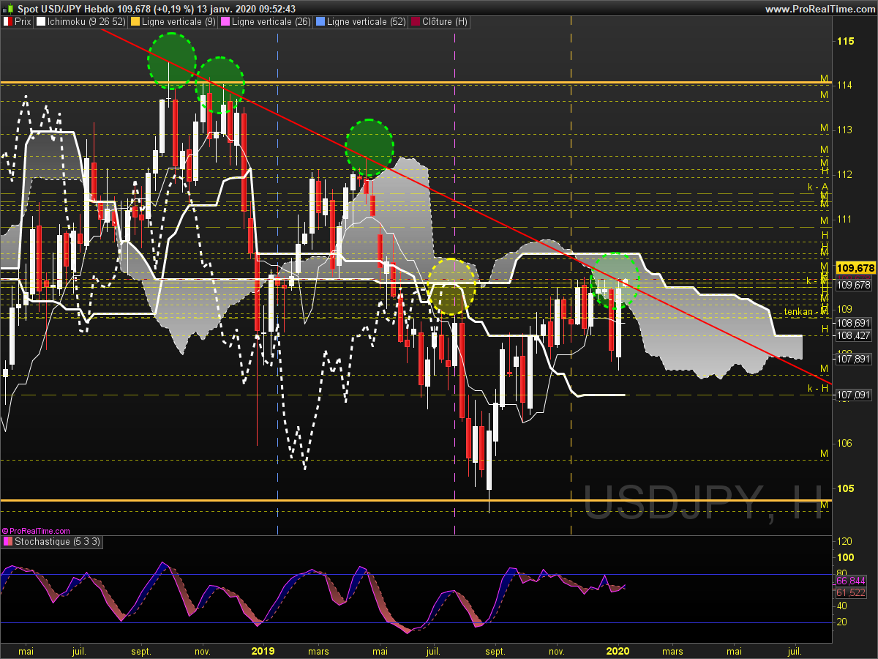The height and width of the screenshot is (659, 878).
Task: Click www.ProRealTime.com in the title bar
Action: [819, 9]
